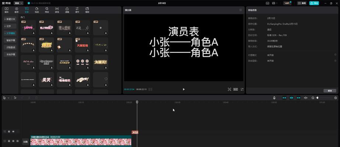The image size is (340, 147).
Task: Click the 封面 cover button on video track
Action: pos(25,142)
